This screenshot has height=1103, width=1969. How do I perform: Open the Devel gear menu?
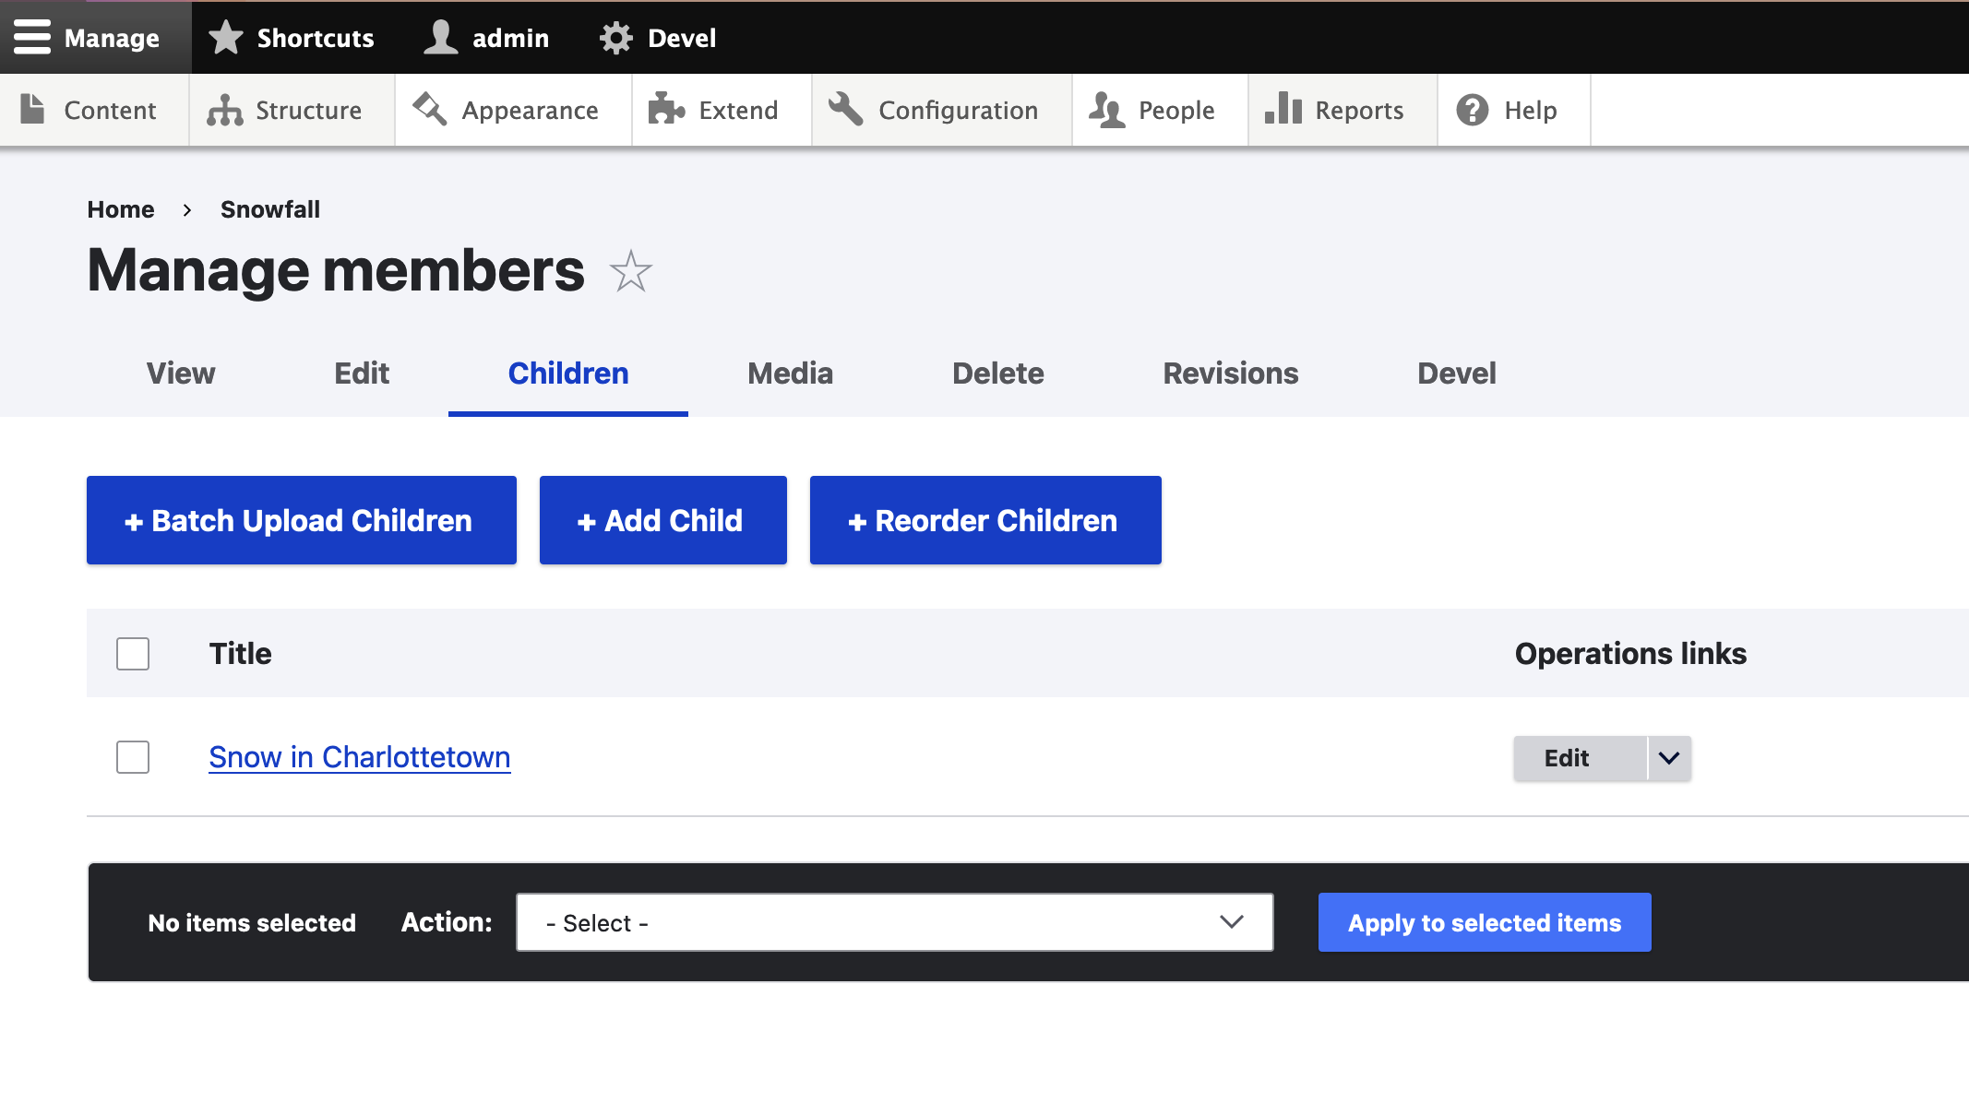click(x=615, y=37)
